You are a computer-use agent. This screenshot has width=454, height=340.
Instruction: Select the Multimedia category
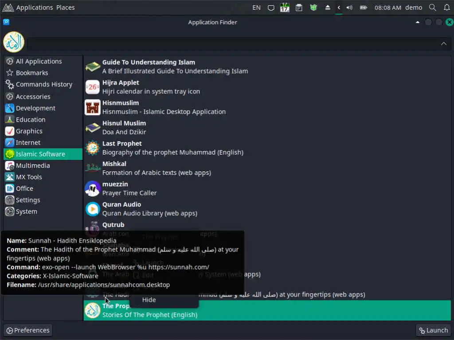pos(43,166)
